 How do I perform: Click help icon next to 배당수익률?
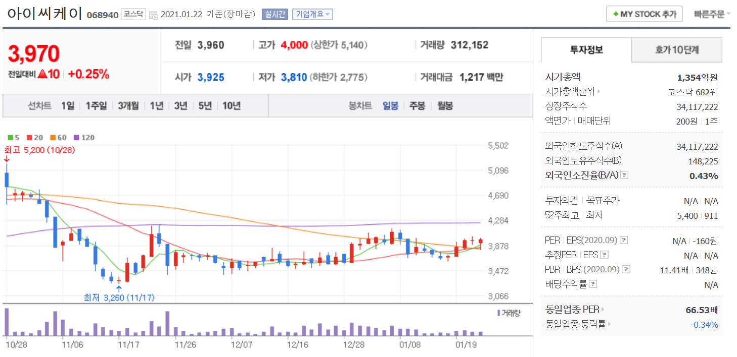593,284
